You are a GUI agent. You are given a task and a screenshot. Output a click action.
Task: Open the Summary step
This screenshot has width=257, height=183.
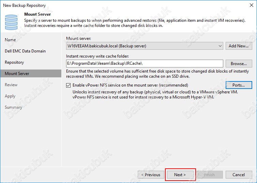point(13,107)
